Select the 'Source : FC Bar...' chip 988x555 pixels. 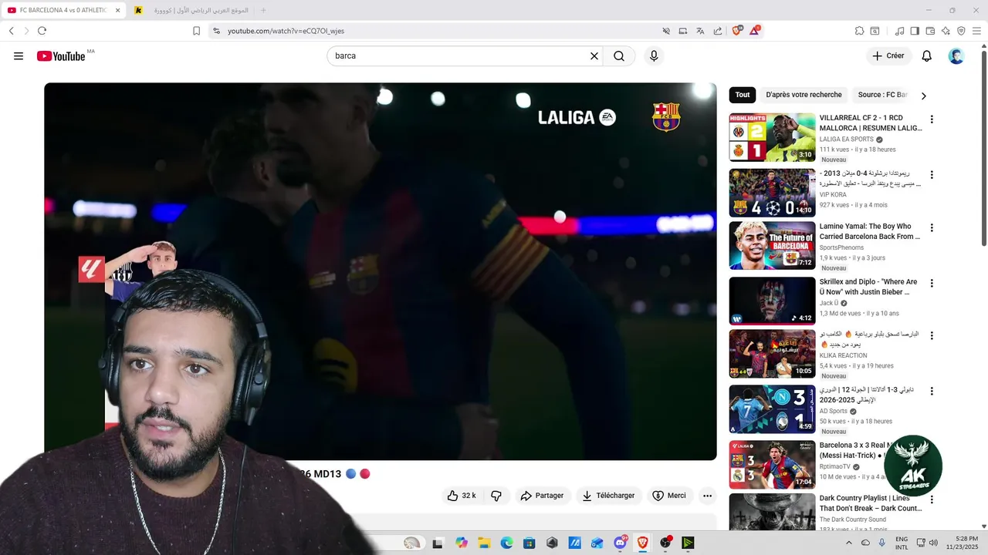tap(882, 95)
